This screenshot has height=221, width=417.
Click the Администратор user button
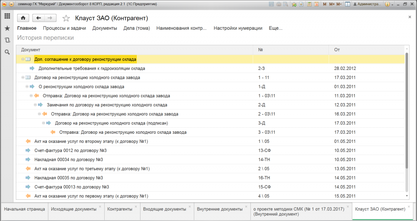tap(367, 4)
